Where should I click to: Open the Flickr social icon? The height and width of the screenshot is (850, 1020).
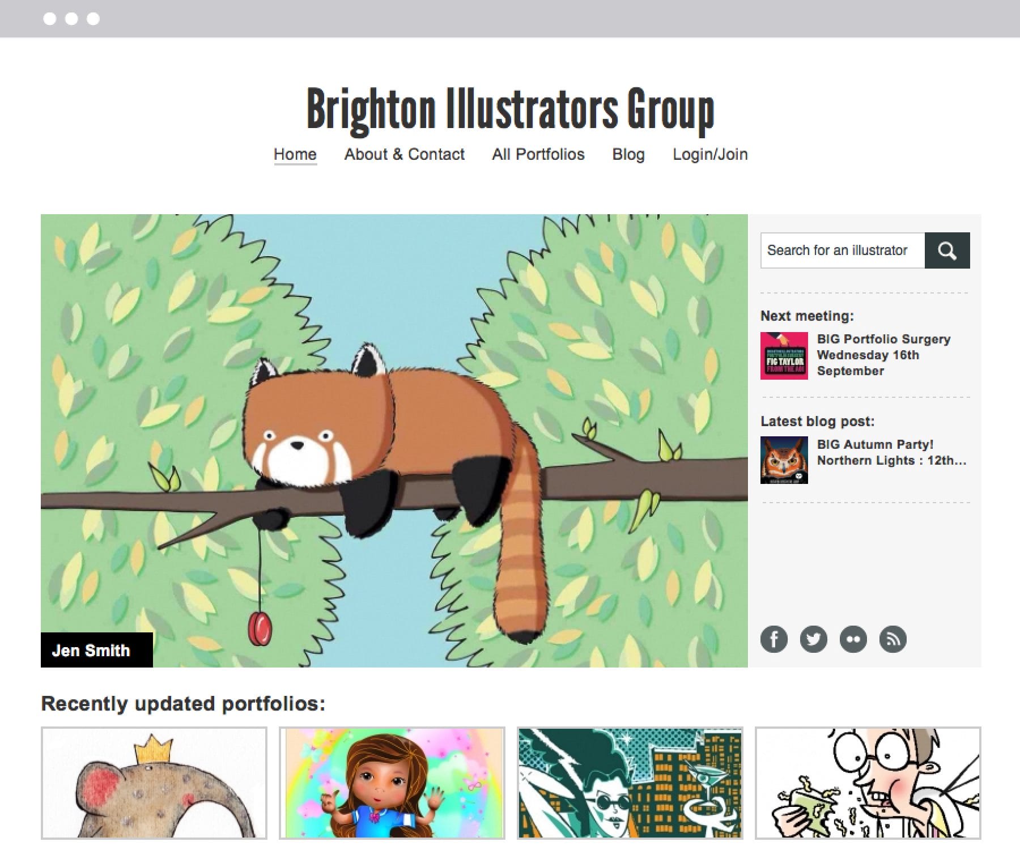(853, 639)
